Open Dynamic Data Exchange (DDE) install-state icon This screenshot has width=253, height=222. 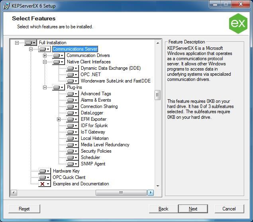73,68
